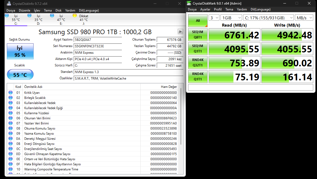
Task: Click status orb for Warning Composite Temperature Time
Action: point(11,169)
